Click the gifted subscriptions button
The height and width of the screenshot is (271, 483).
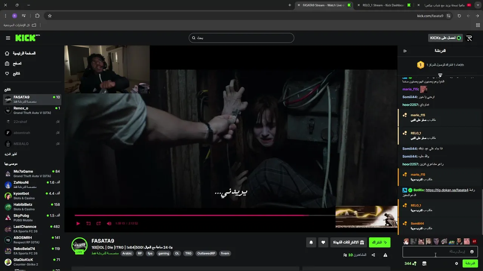click(x=348, y=242)
